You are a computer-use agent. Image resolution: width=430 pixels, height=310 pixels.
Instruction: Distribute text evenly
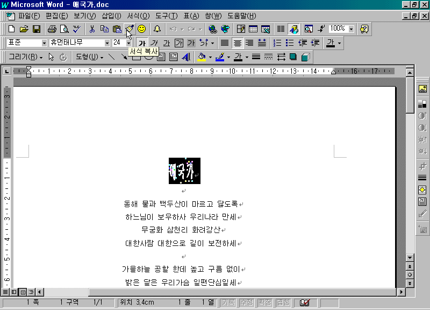[262, 43]
